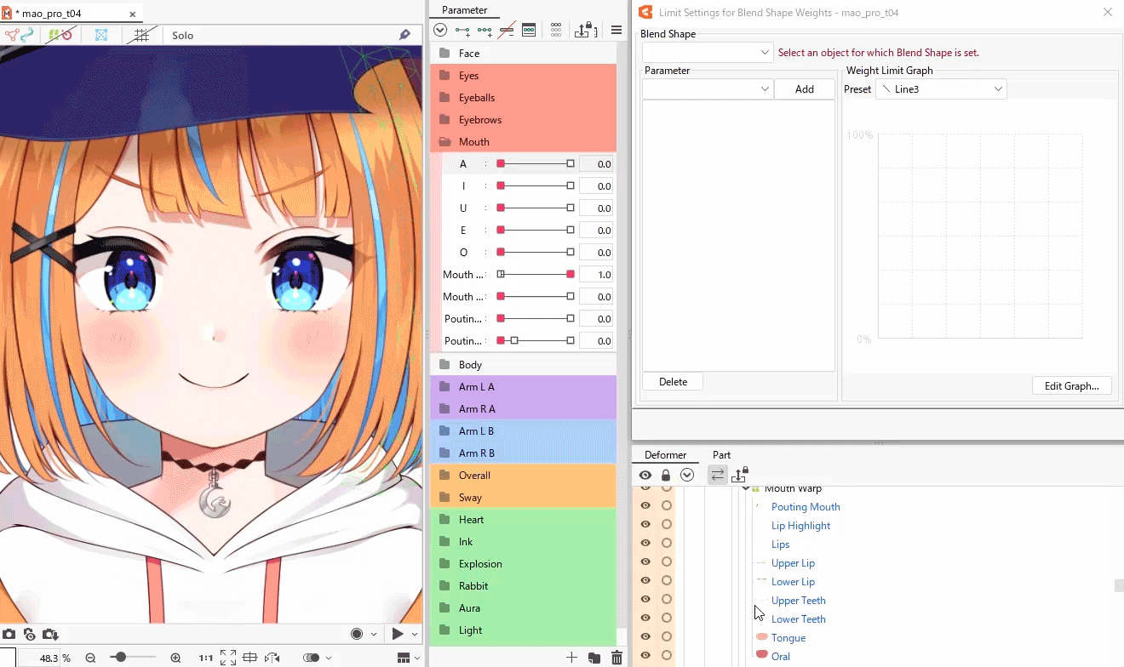Click the delete key icon in Parameter toolbar
Viewport: 1124px width, 667px height.
[x=507, y=31]
